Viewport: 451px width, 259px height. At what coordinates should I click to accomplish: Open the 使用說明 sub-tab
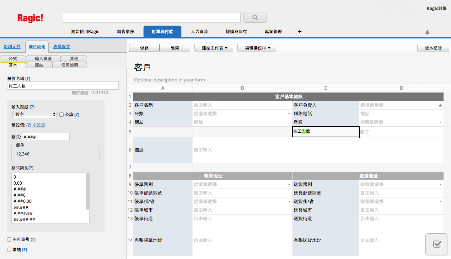(x=70, y=65)
